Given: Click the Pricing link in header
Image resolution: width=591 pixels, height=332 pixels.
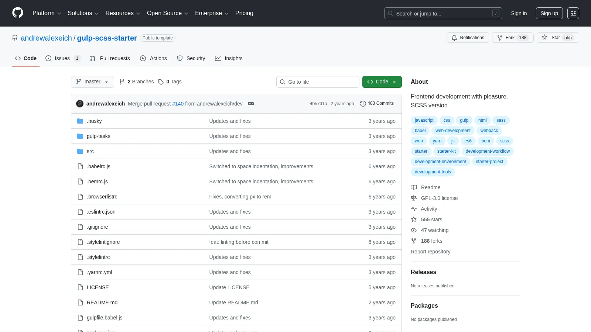Looking at the screenshot, I should [244, 13].
